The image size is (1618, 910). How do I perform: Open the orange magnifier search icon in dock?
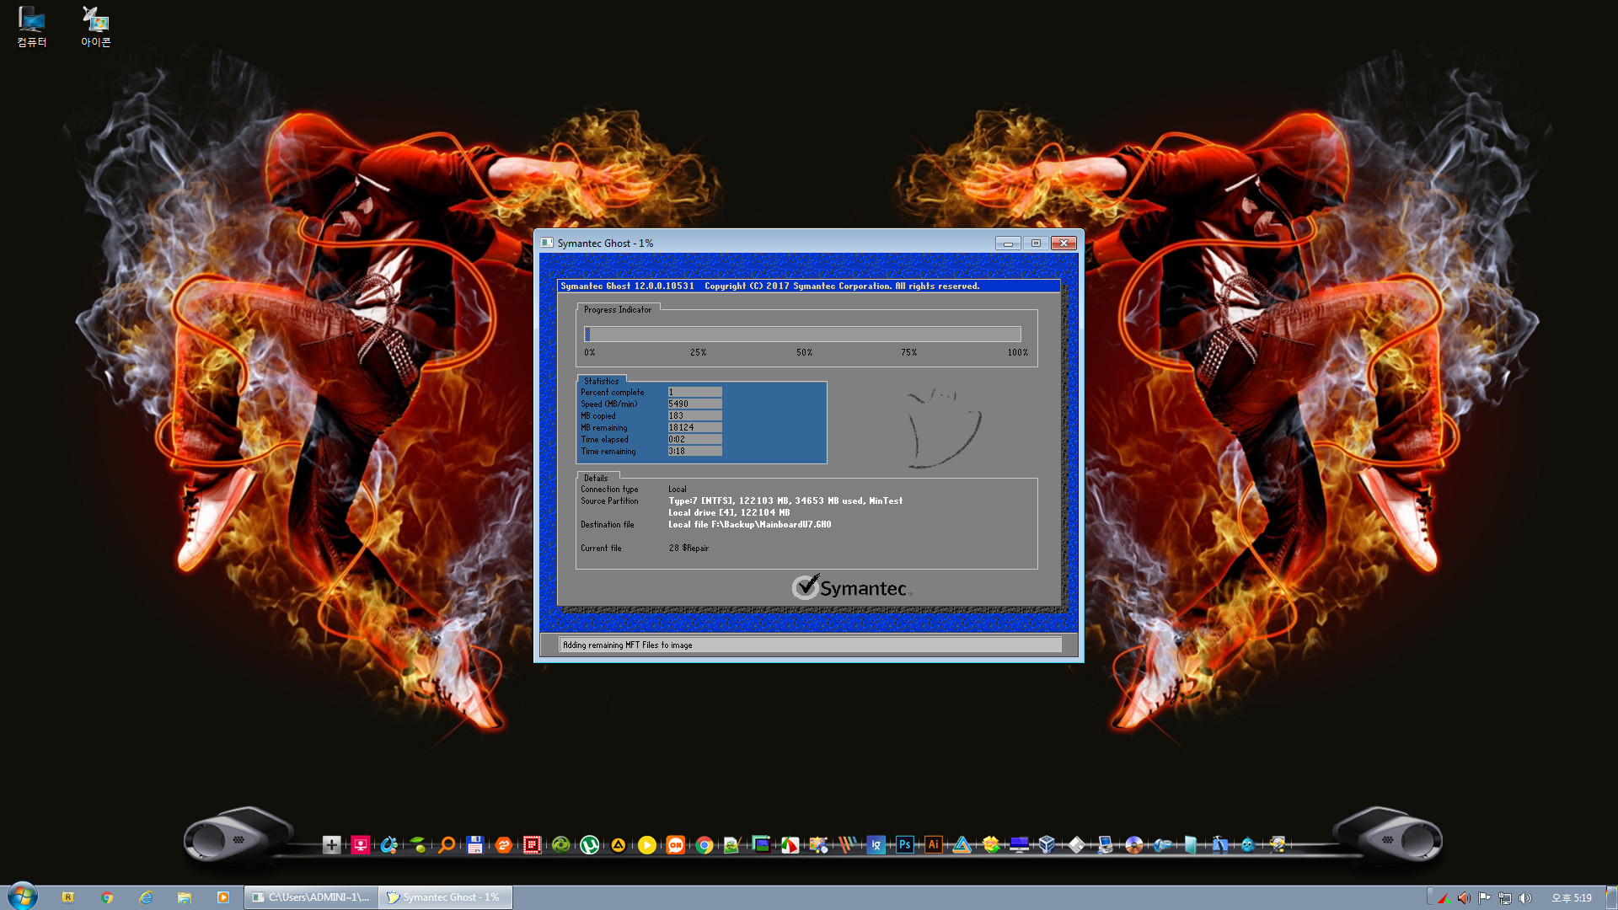click(447, 844)
